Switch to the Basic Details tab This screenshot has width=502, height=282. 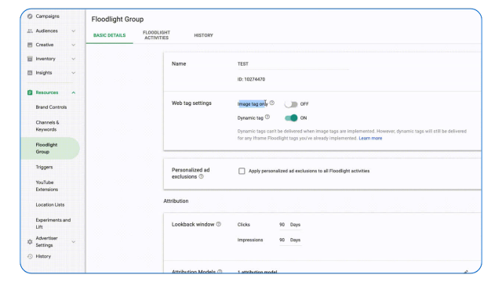(x=110, y=35)
